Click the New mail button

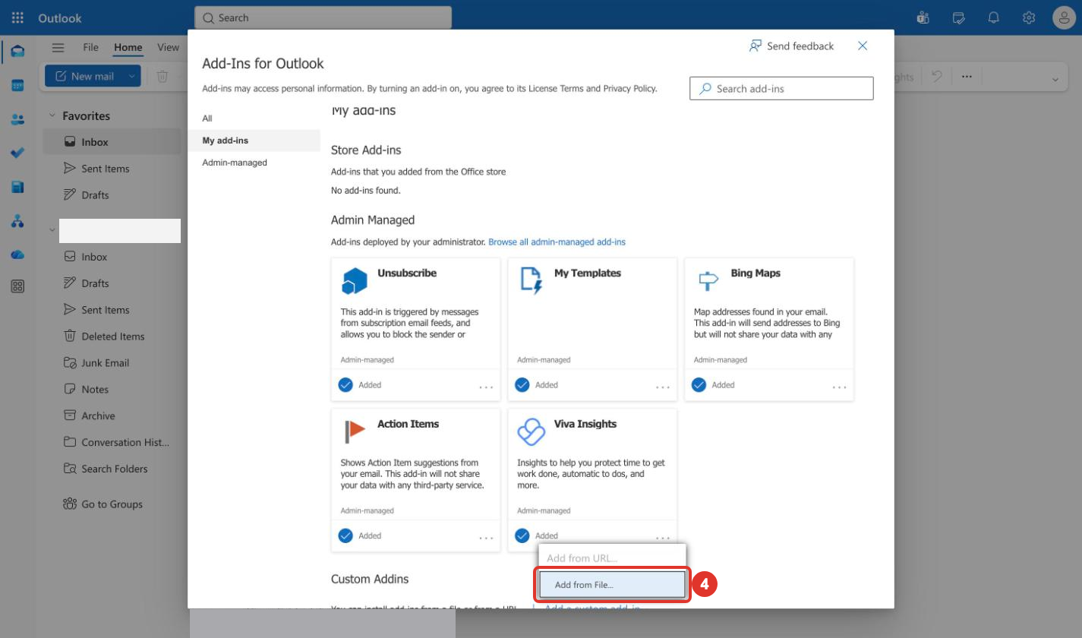[x=84, y=76]
